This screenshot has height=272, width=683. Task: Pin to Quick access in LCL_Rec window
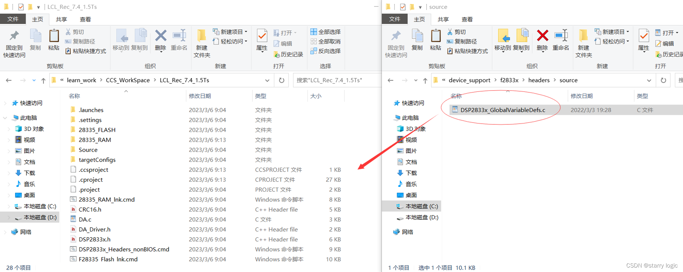coord(14,44)
